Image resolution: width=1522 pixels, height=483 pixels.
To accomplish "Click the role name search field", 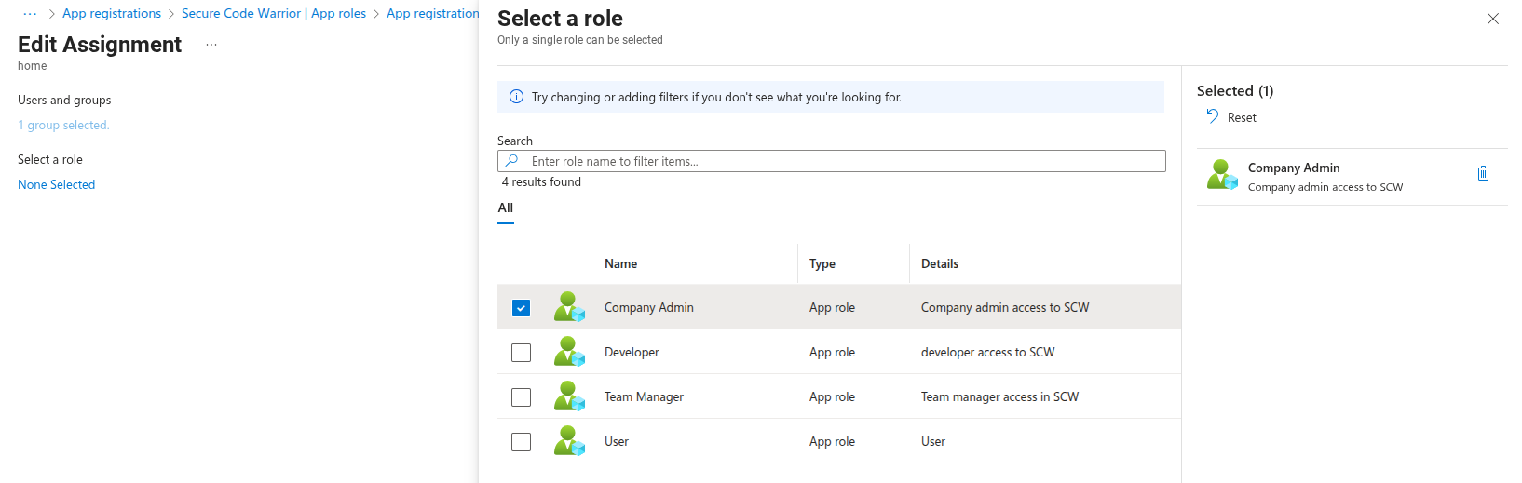I will (838, 161).
